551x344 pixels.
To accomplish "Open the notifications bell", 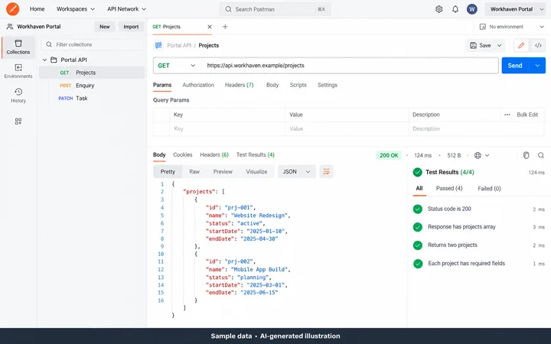I will pyautogui.click(x=455, y=9).
